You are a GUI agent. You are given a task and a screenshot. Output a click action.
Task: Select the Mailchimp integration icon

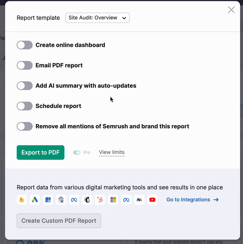(x=87, y=200)
